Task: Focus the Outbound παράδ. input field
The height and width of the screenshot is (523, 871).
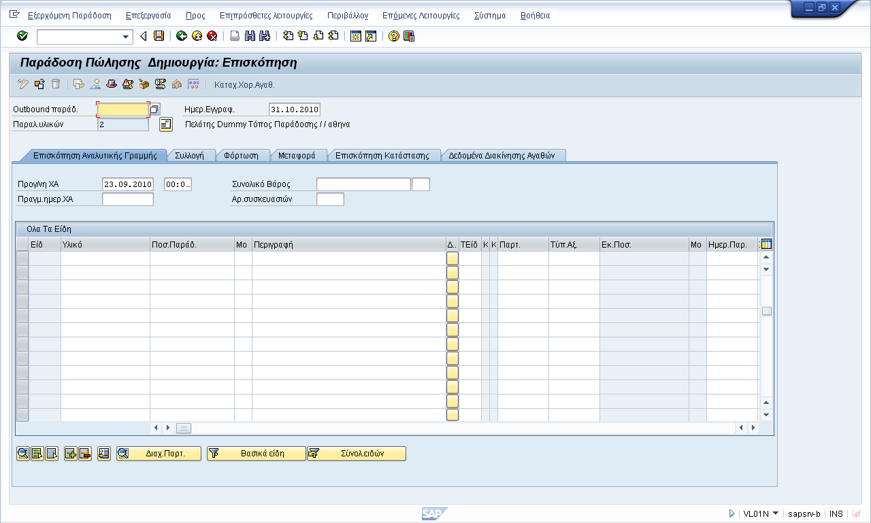Action: [123, 109]
